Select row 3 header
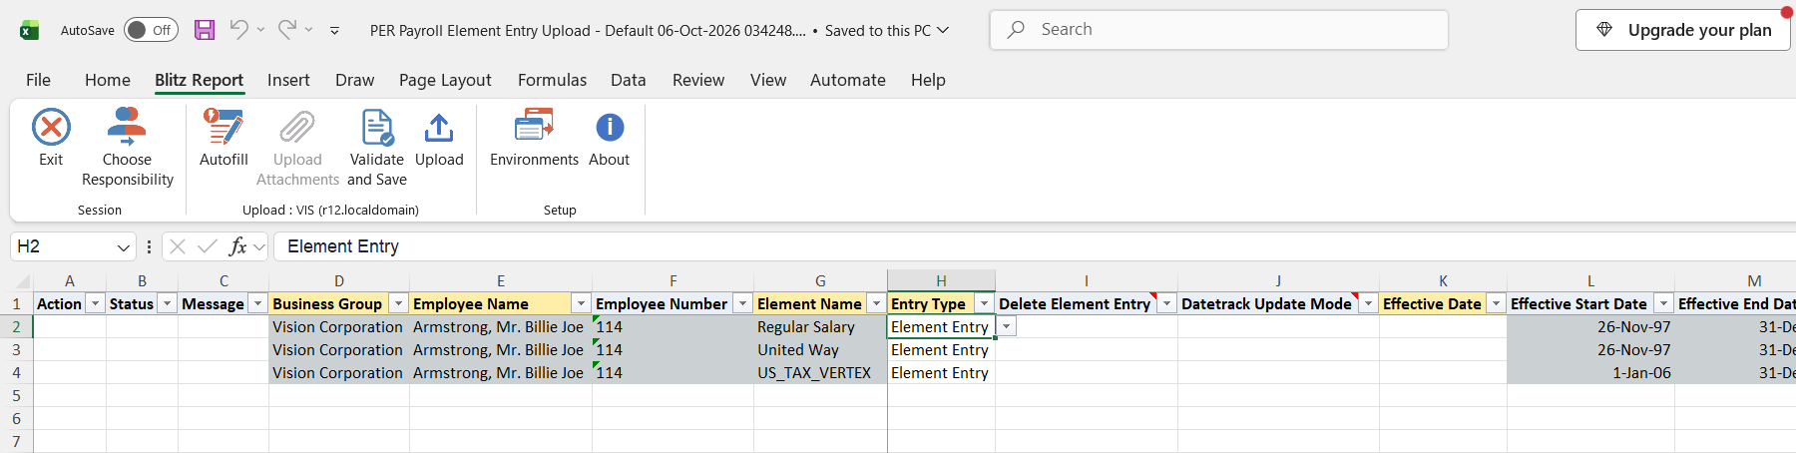The height and width of the screenshot is (453, 1796). [16, 350]
